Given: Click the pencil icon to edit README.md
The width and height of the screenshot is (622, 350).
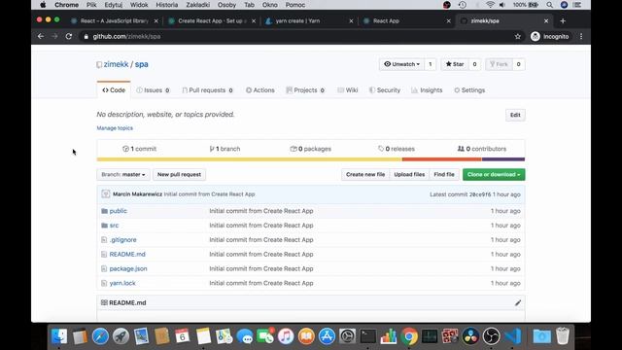Looking at the screenshot, I should point(518,302).
